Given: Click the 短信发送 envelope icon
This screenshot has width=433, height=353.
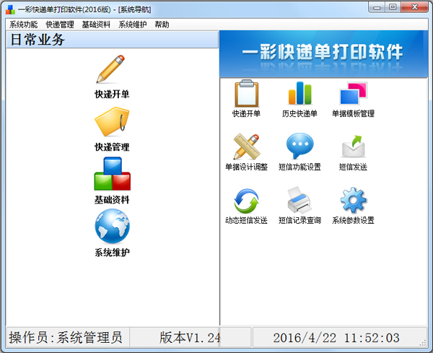Looking at the screenshot, I should (353, 146).
